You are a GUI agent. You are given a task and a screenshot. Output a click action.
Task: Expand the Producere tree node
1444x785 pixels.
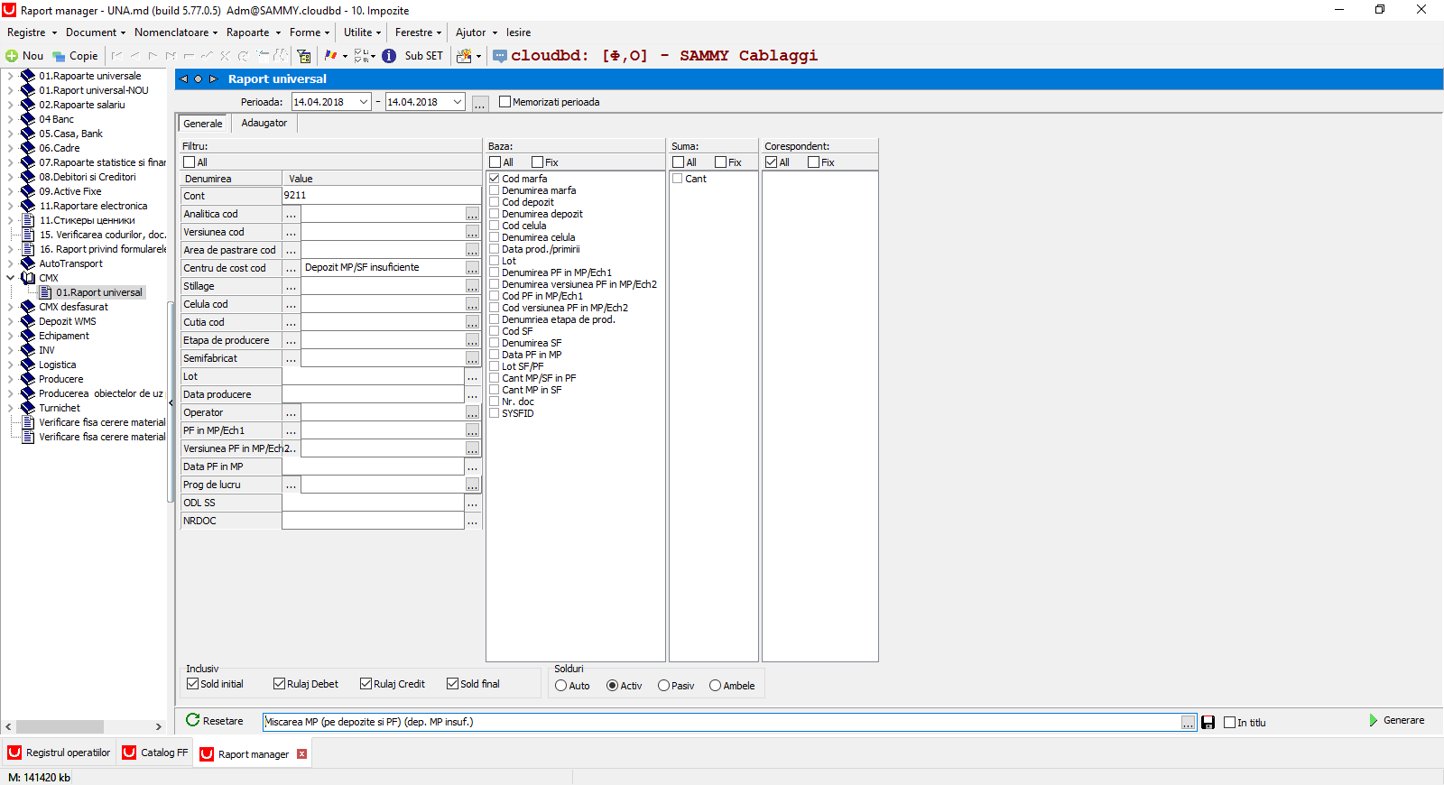tap(10, 379)
